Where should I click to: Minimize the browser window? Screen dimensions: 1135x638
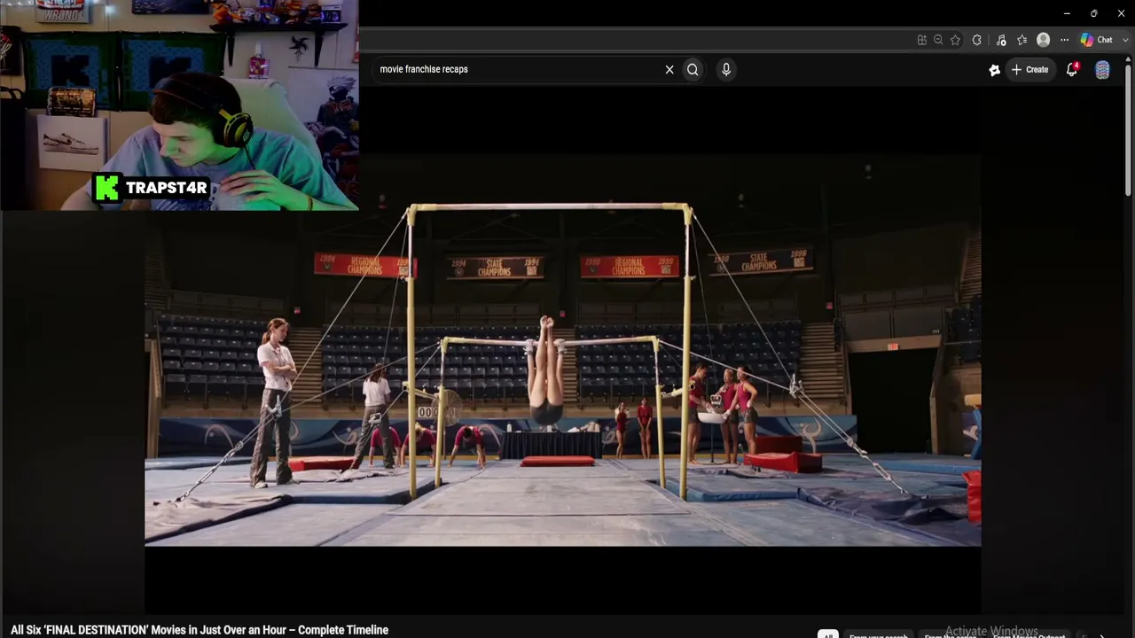[x=1067, y=13]
